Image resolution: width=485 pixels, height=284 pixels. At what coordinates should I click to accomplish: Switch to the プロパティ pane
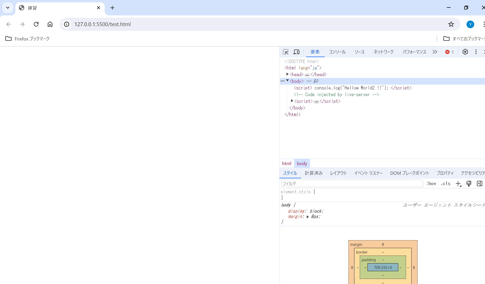point(445,173)
